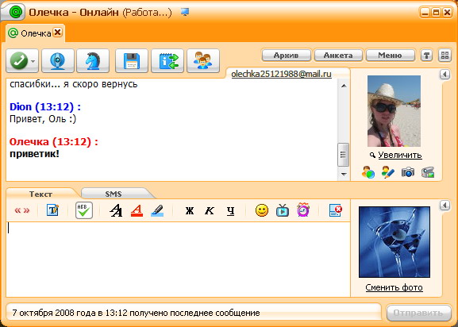The height and width of the screenshot is (327, 458).
Task: Collapse the own photo panel arrow
Action: click(x=445, y=206)
